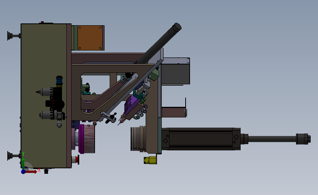318x195 pixels.
Task: Select the large olive cabinet side panel
Action: tap(44, 96)
